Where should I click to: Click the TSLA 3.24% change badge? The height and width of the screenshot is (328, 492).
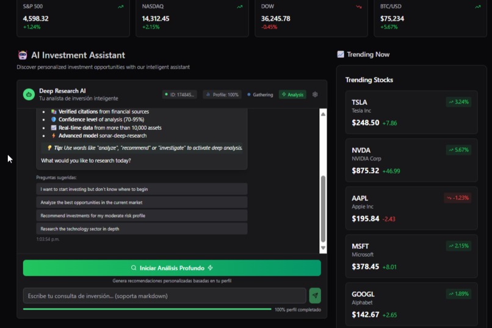click(458, 102)
